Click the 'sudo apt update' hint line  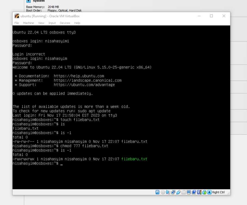[61, 111]
